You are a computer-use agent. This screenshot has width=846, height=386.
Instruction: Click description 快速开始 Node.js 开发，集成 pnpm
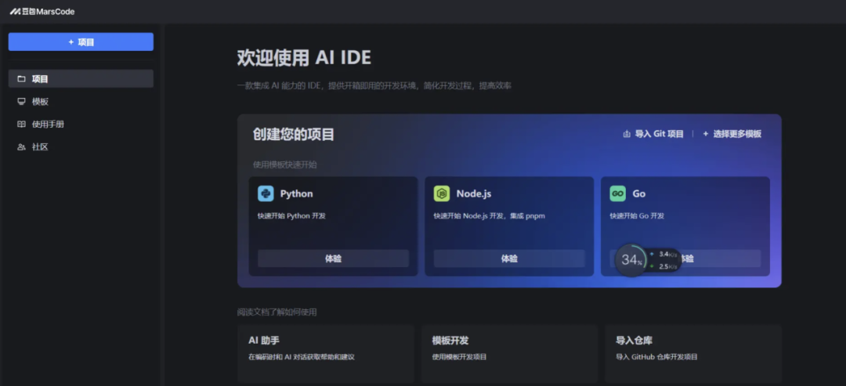pyautogui.click(x=490, y=215)
